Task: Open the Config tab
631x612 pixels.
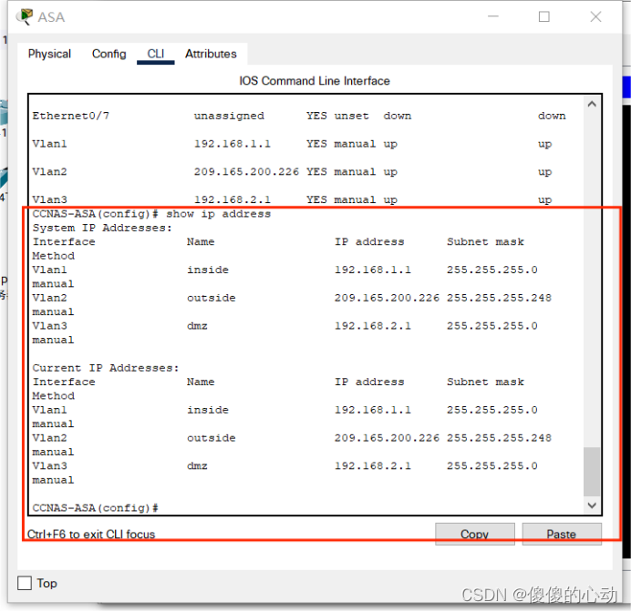Action: [x=109, y=54]
